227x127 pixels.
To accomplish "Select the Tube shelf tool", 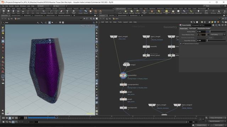I will pos(13,12).
